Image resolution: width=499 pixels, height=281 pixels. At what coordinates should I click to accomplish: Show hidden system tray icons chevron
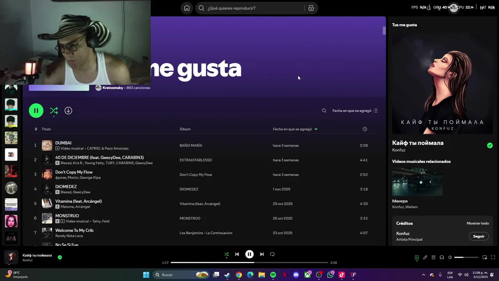point(424,275)
